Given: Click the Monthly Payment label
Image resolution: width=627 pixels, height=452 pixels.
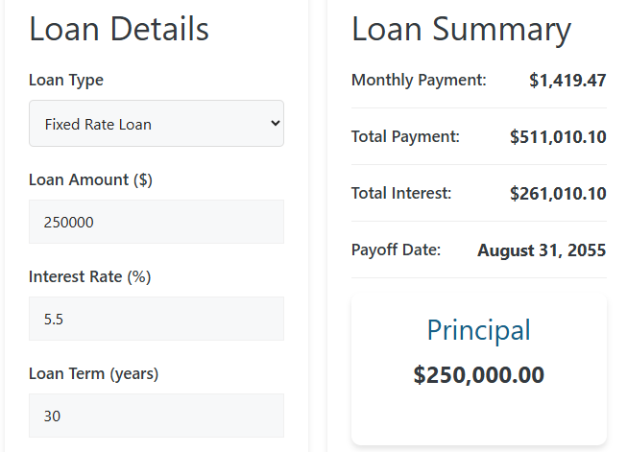Looking at the screenshot, I should pyautogui.click(x=419, y=80).
